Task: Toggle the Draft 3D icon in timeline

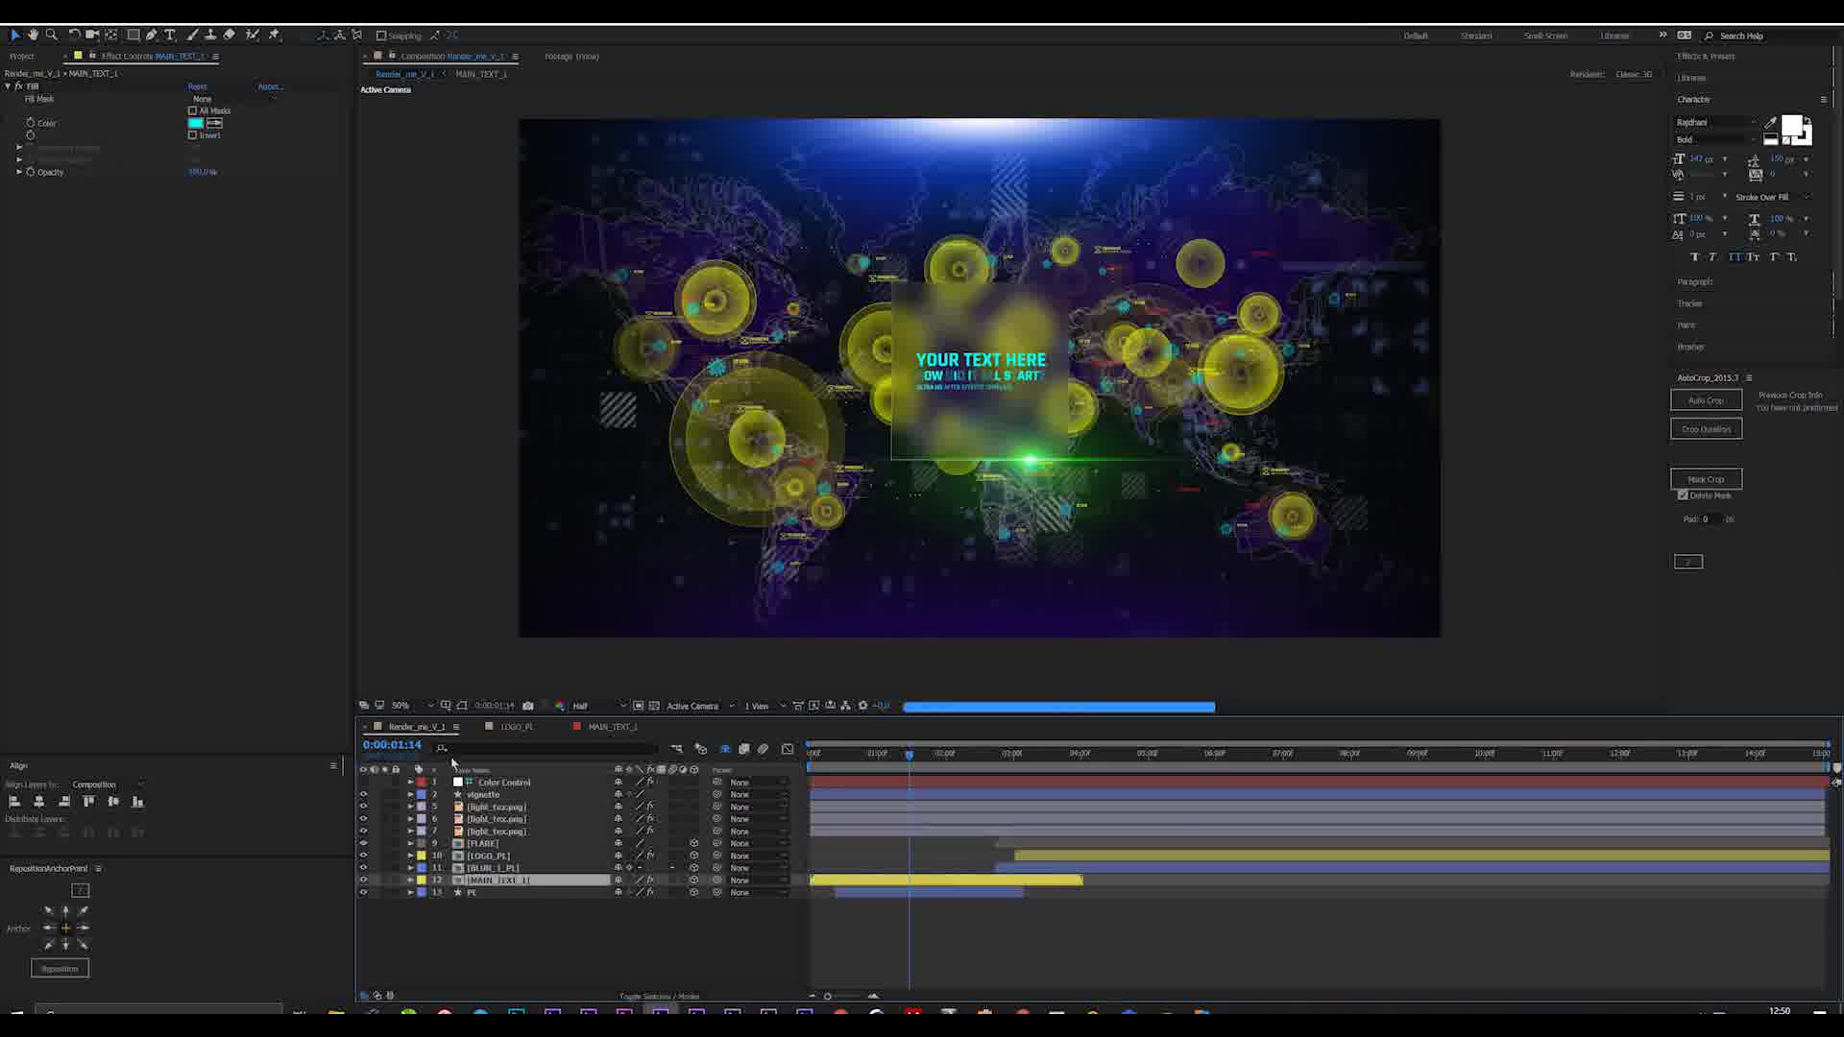Action: tap(700, 749)
